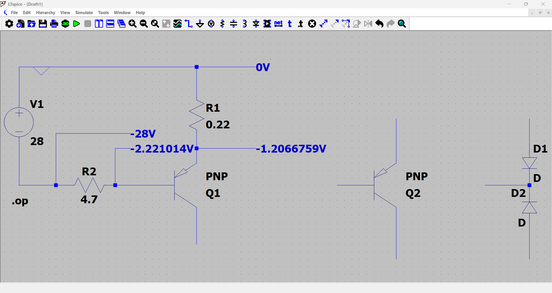Image resolution: width=552 pixels, height=293 pixels.
Task: Click the -1.2066759V voltage label
Action: point(291,149)
